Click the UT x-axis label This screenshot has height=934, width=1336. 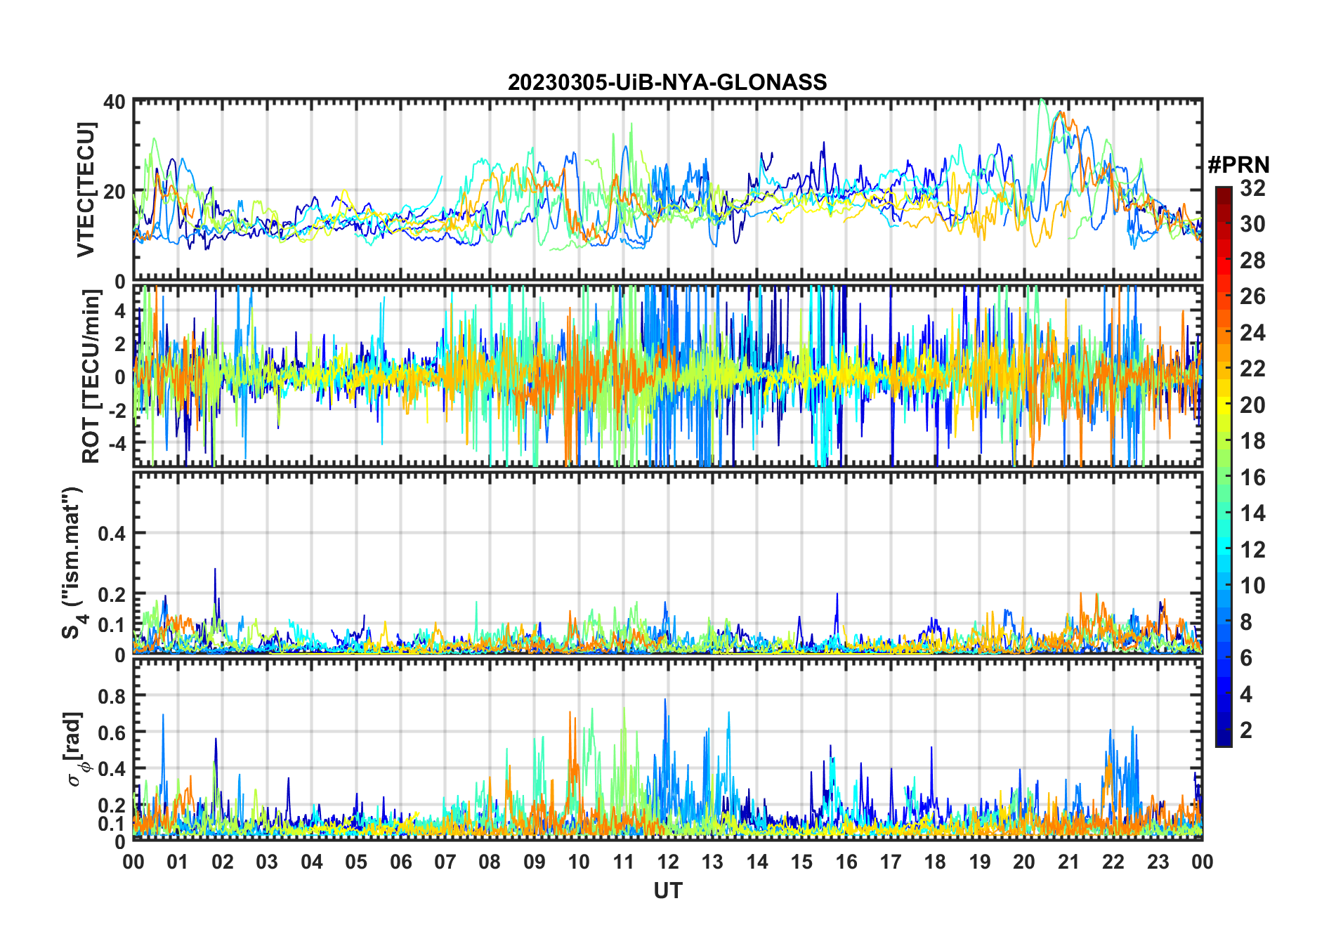667,890
